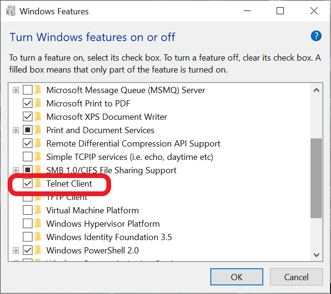The image size is (331, 294).
Task: Click the Telnet Client folder icon
Action: coord(38,184)
